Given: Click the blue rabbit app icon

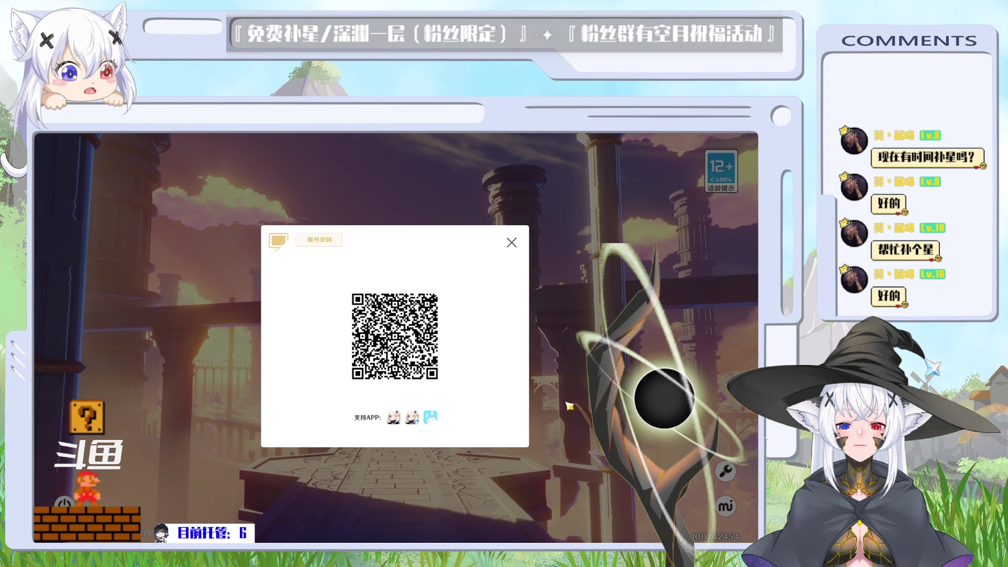Looking at the screenshot, I should pyautogui.click(x=430, y=417).
